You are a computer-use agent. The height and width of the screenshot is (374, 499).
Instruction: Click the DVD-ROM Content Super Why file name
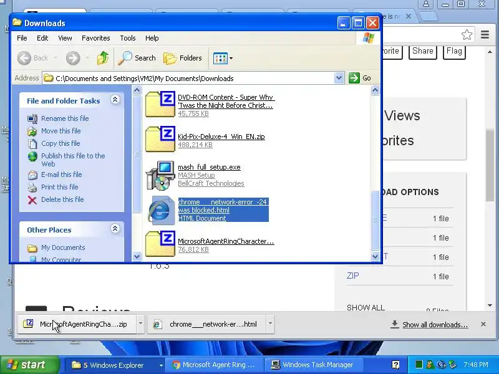(226, 101)
